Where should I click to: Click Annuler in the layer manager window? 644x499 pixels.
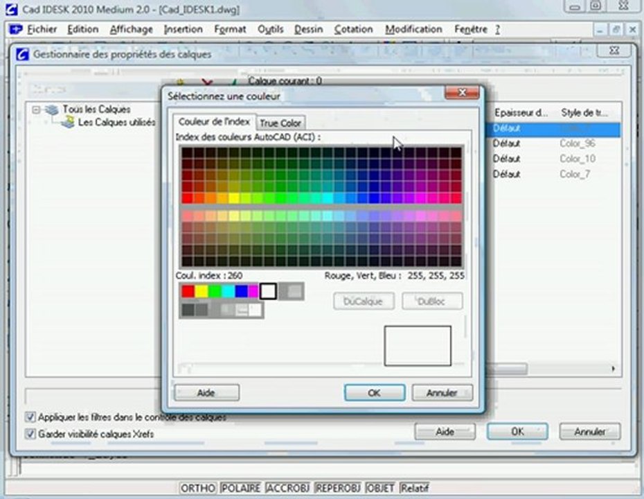pos(590,432)
